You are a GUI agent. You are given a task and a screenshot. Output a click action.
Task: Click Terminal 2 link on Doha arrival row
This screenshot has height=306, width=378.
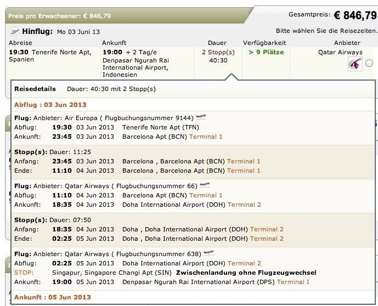coord(244,205)
